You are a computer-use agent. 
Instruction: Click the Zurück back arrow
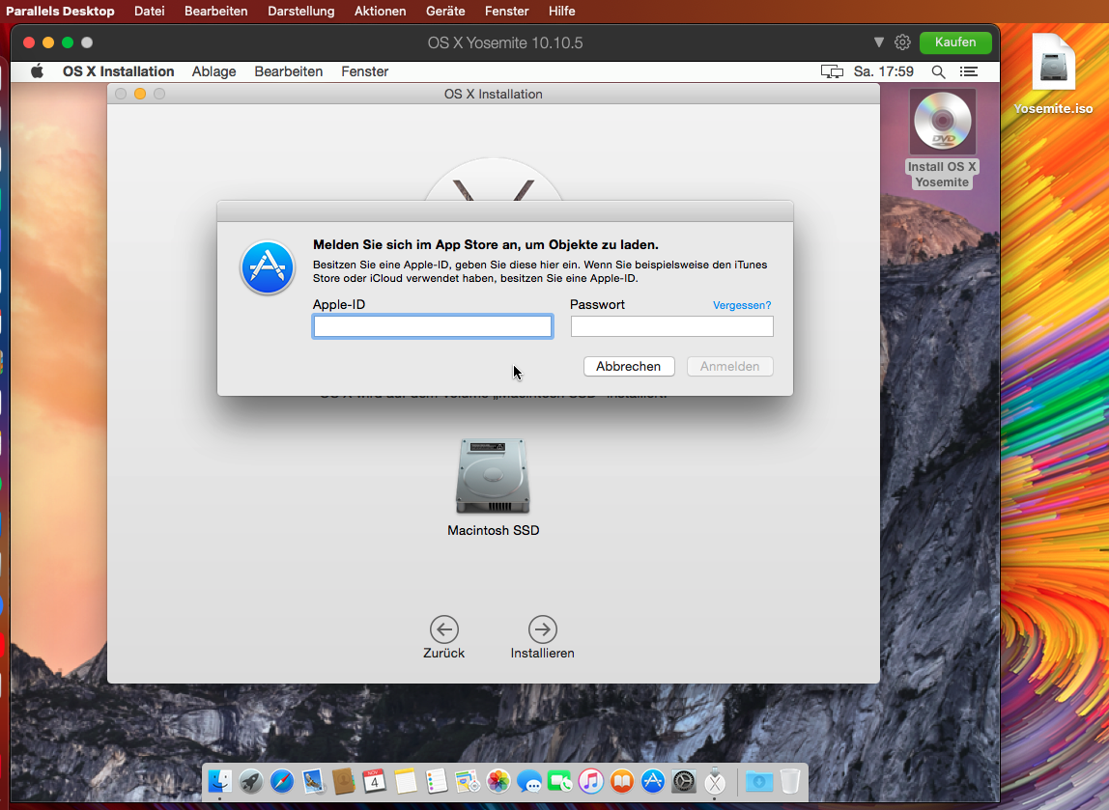click(x=444, y=629)
